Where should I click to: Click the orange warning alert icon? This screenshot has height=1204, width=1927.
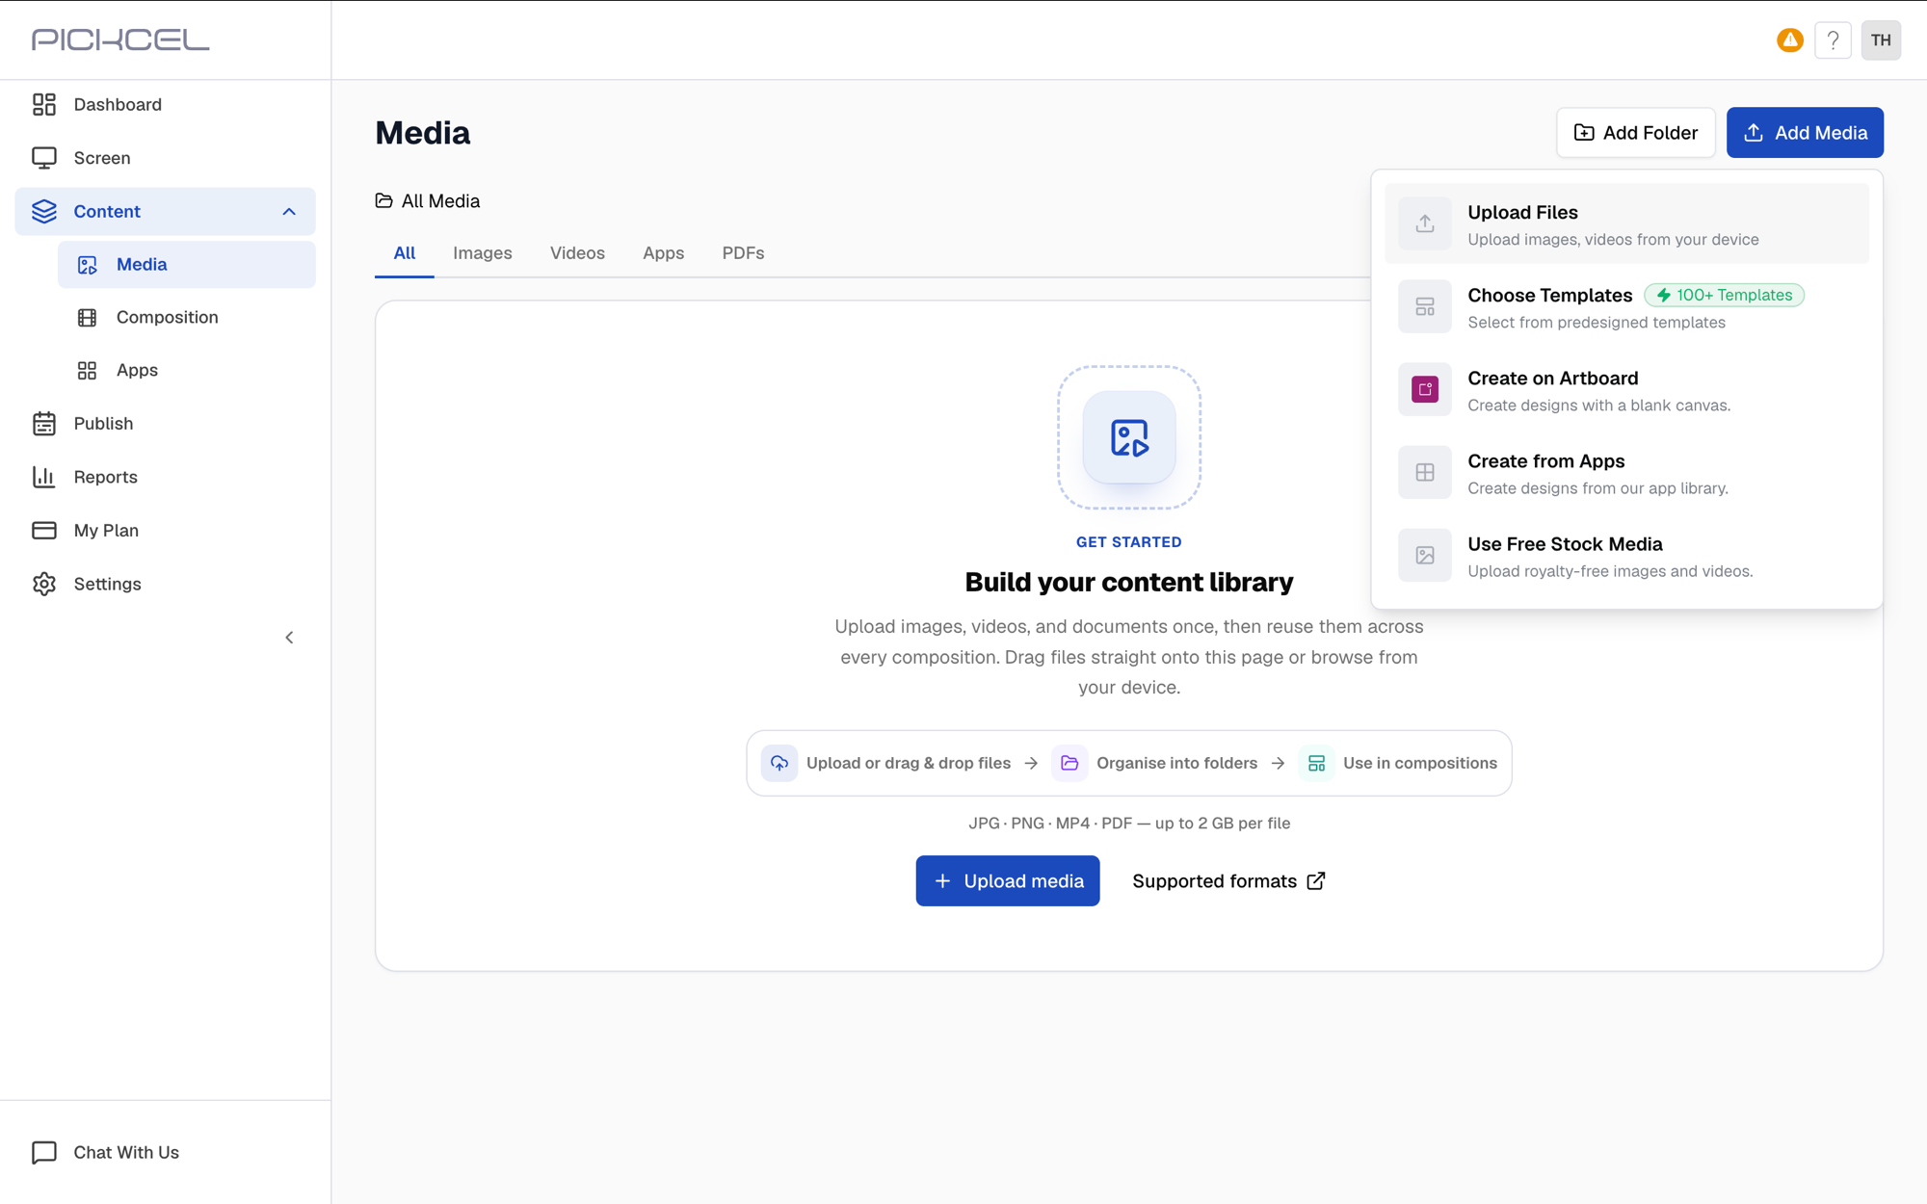(1790, 40)
